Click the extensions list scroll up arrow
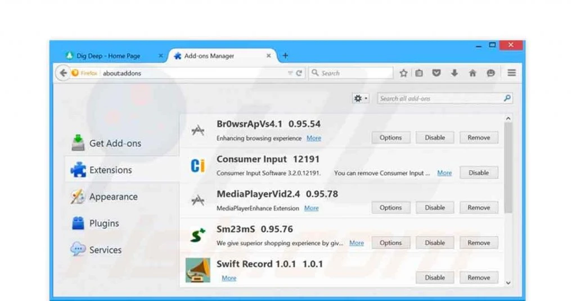This screenshot has height=301, width=576. [508, 118]
